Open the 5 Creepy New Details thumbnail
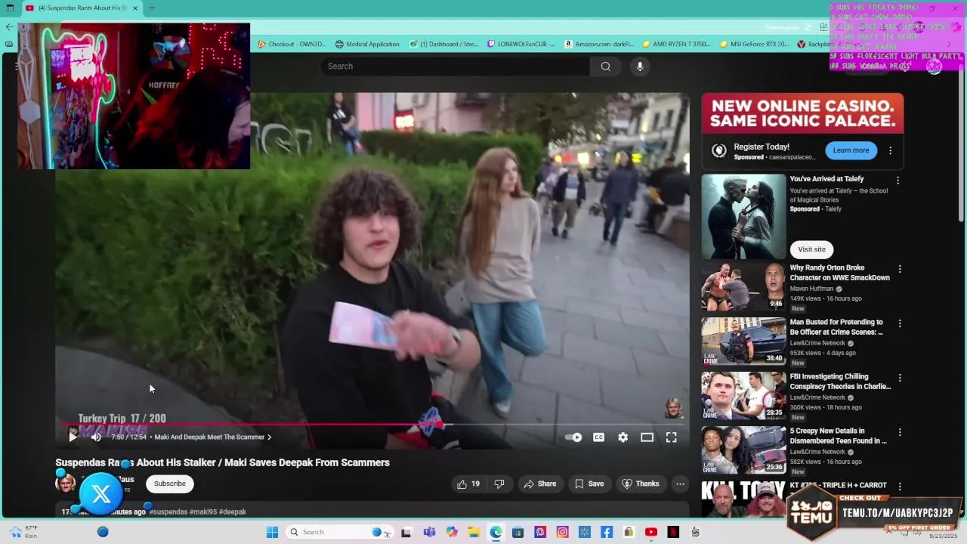Screen dimensions: 967x544 point(743,450)
